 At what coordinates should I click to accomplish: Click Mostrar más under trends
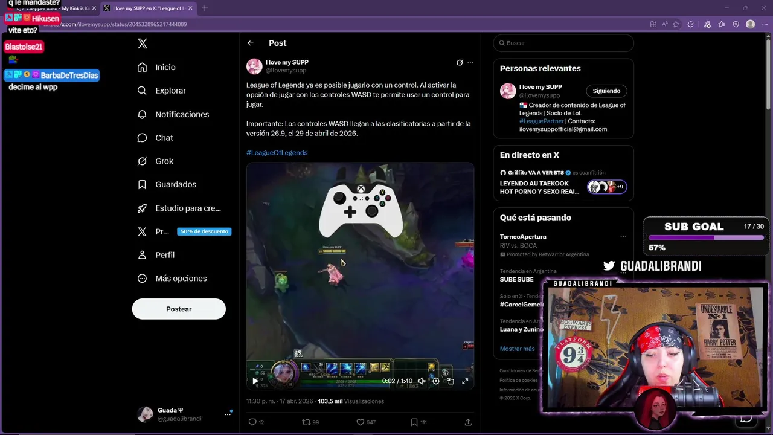click(517, 349)
